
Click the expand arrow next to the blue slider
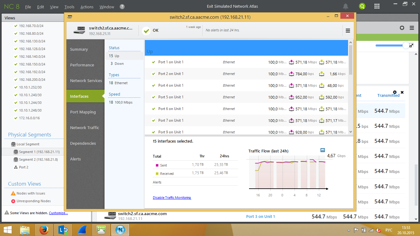click(x=411, y=45)
